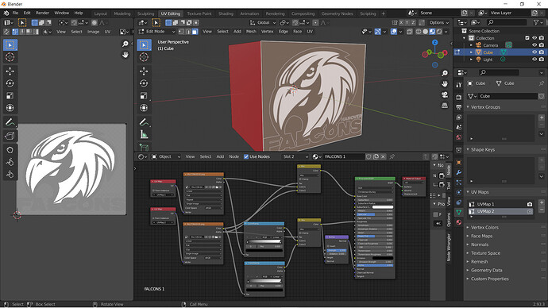Screen dimensions: 548x308
Task: Select the Measure tool in 3D viewport
Action: click(144, 134)
